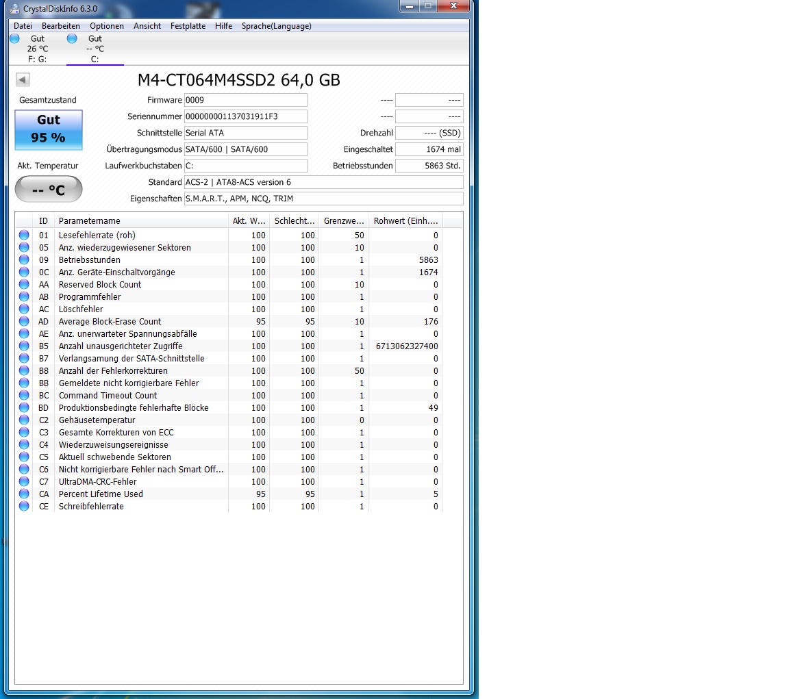
Task: Click raw value 6713062327400
Action: tap(407, 346)
